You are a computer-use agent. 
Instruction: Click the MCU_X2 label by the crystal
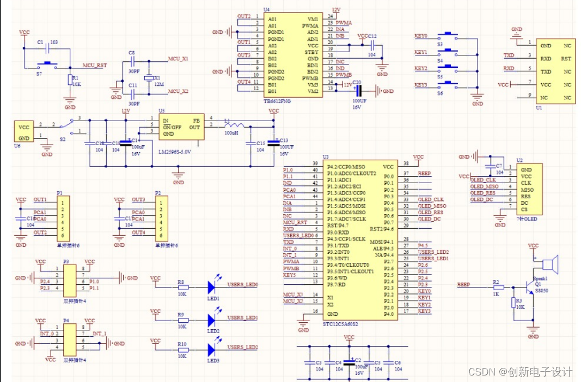click(x=178, y=91)
